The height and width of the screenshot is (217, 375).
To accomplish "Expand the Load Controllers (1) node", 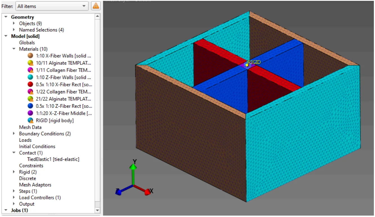I will [x=14, y=198].
